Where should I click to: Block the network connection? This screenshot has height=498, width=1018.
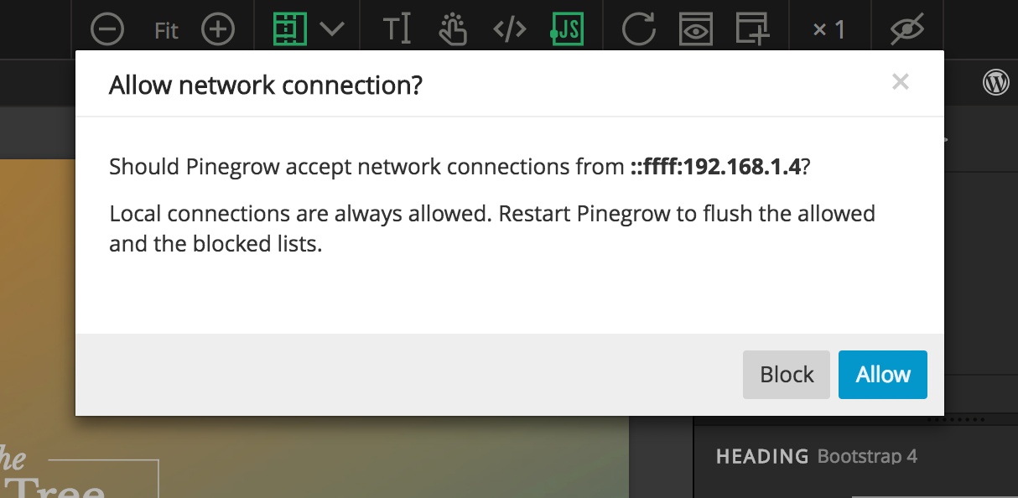pyautogui.click(x=787, y=374)
